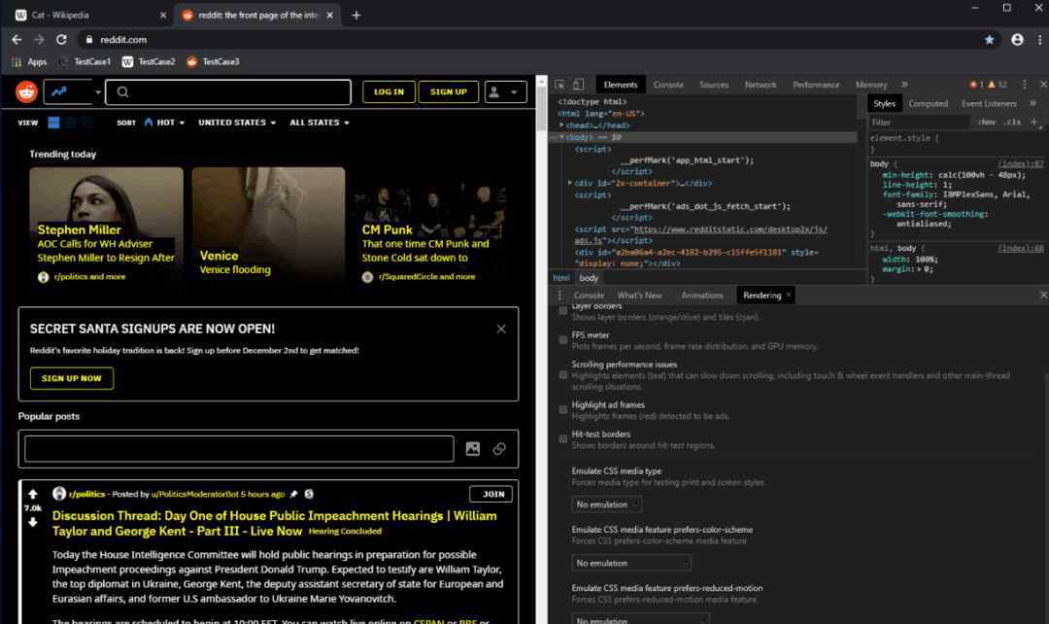
Task: Open the Popular trending arrow feed selector
Action: [72, 91]
